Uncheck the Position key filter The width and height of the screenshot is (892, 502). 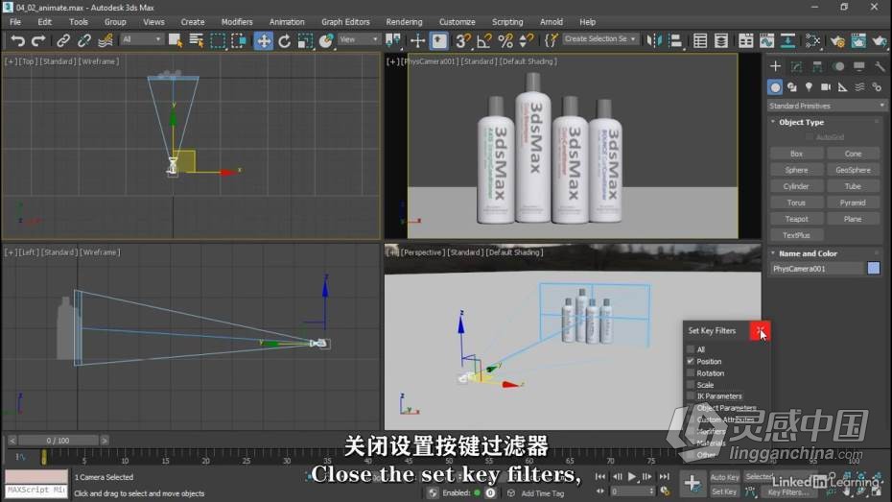691,362
